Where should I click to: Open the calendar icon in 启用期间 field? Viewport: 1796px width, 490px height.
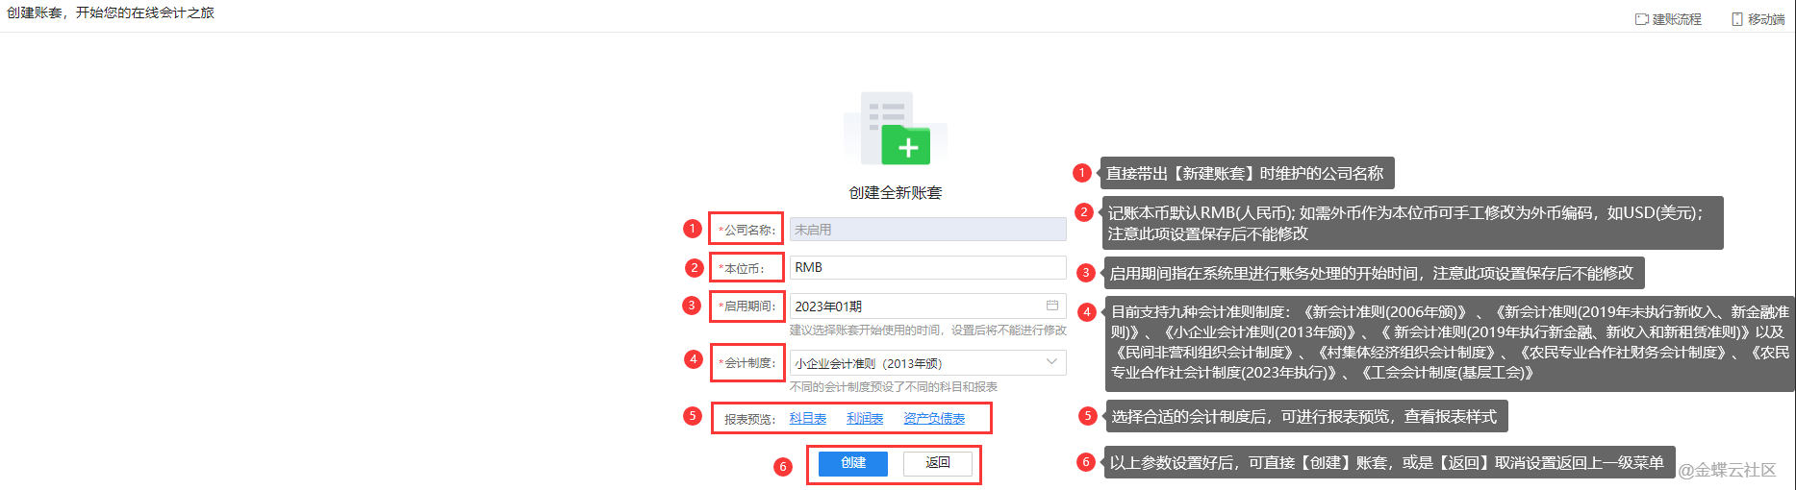(1052, 306)
